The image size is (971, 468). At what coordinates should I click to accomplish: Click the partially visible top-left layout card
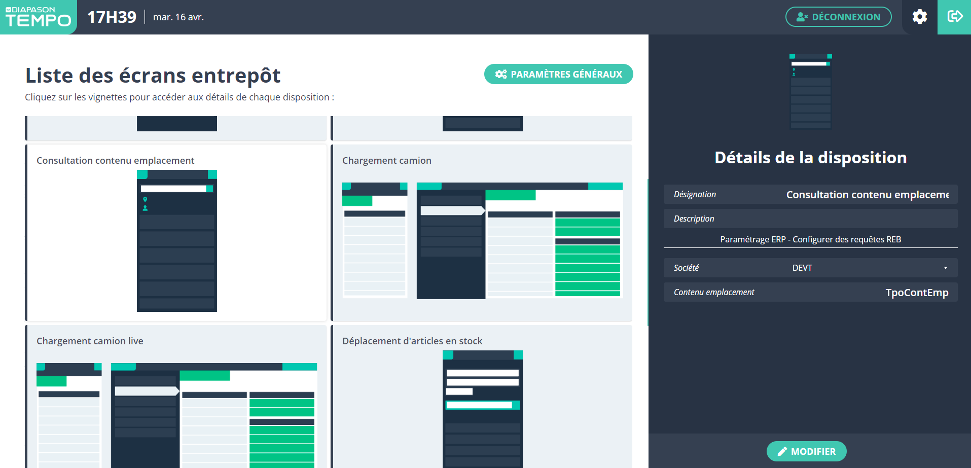pyautogui.click(x=176, y=127)
